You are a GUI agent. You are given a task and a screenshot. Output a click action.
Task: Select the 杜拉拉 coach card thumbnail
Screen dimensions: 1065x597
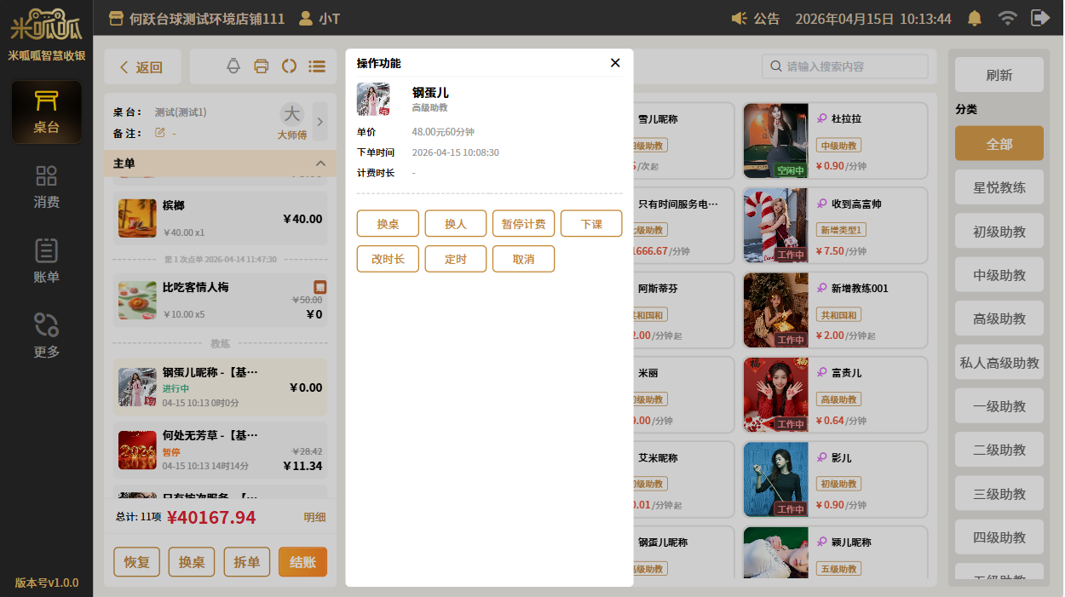[x=775, y=141]
